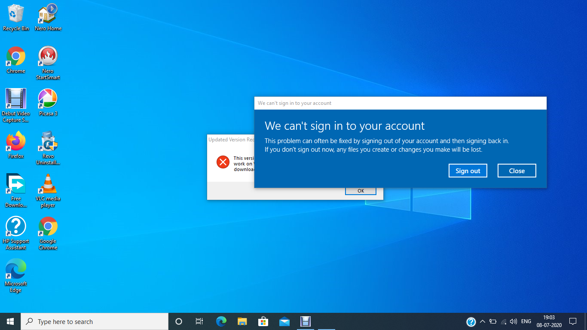Open the ENG language switcher
This screenshot has width=587, height=330.
tap(526, 321)
